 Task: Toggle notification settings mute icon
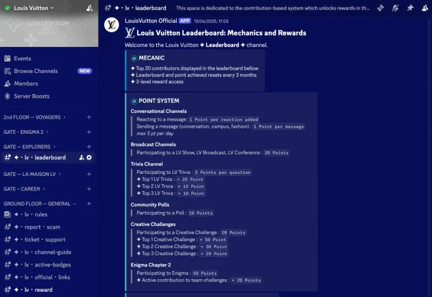click(x=395, y=8)
